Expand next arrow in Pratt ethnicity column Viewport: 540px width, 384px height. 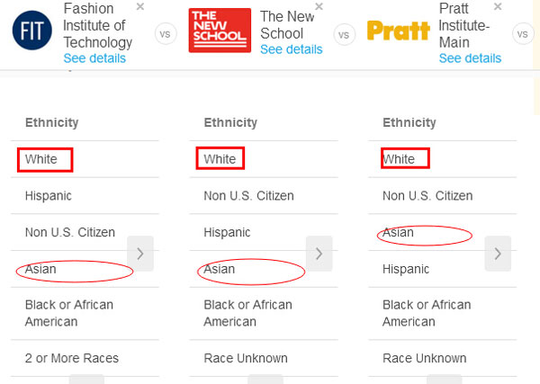point(498,254)
